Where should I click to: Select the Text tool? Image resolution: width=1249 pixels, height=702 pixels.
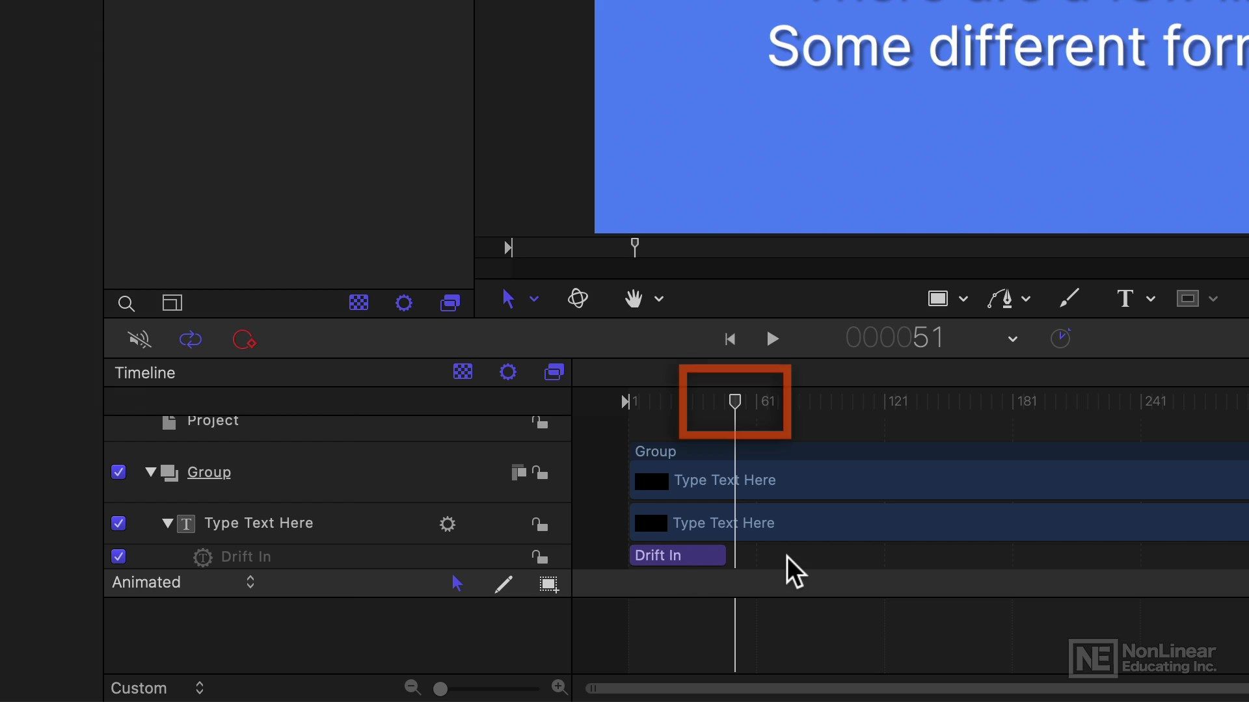1125,298
